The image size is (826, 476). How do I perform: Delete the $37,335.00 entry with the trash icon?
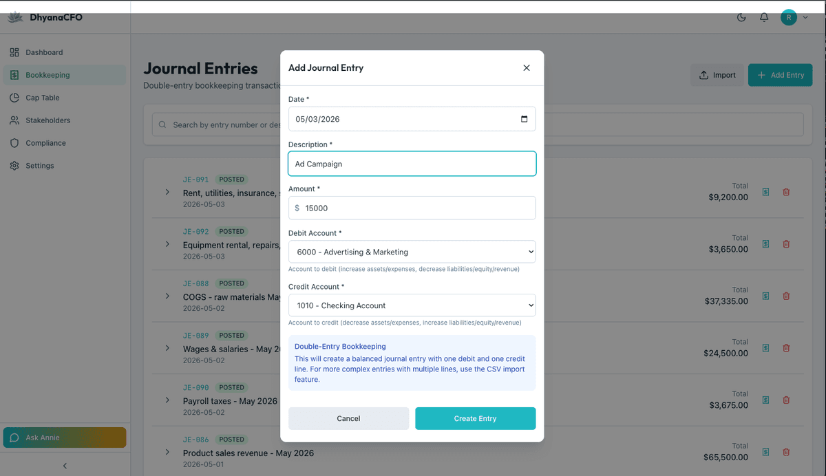coord(786,296)
